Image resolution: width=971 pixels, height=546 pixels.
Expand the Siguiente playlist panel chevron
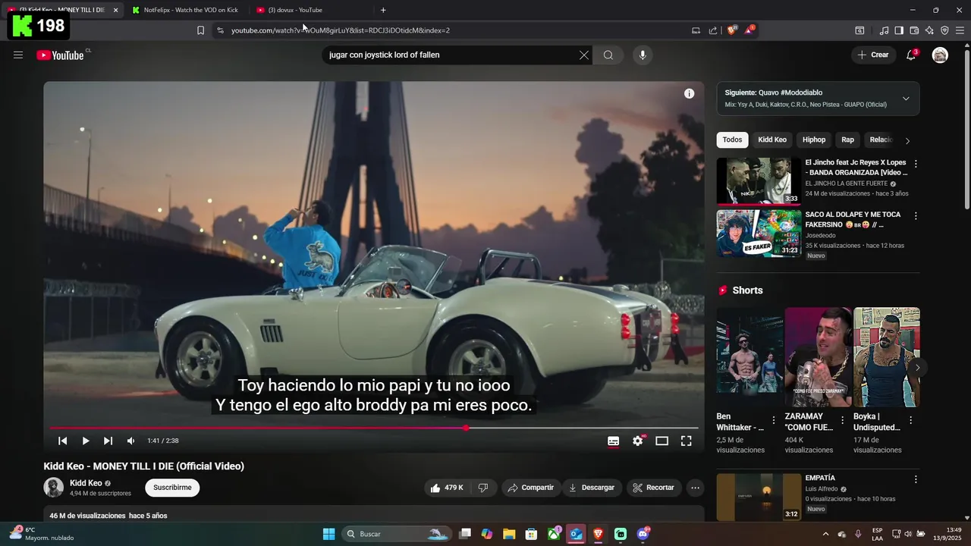click(x=906, y=99)
